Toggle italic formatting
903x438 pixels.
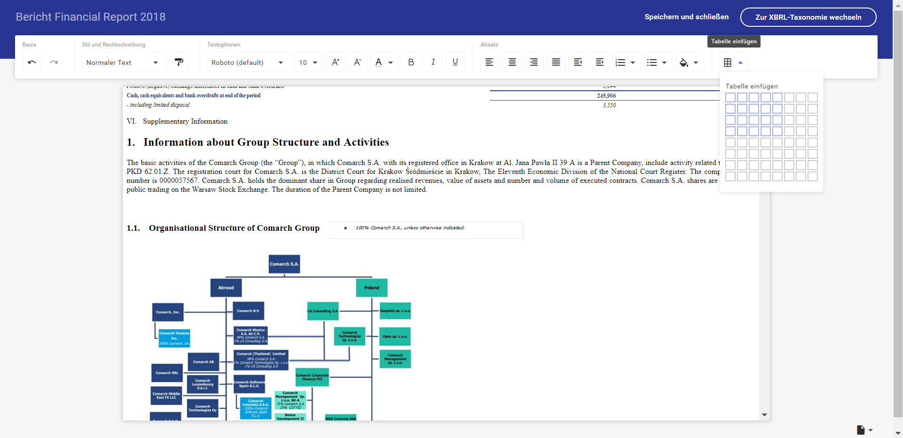[433, 62]
